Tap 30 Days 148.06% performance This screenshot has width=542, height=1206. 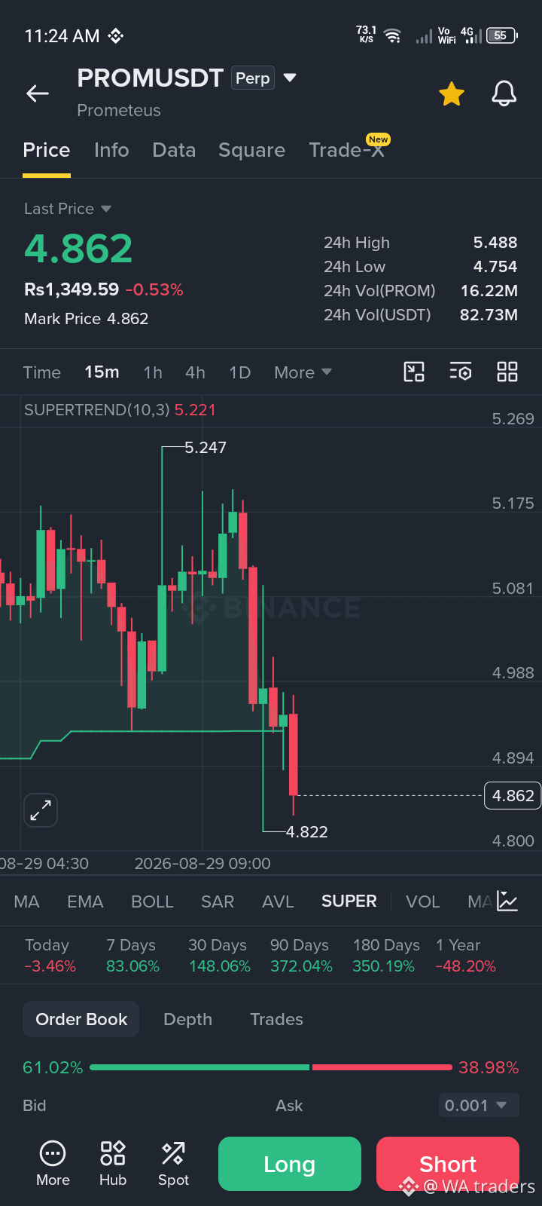pos(219,956)
